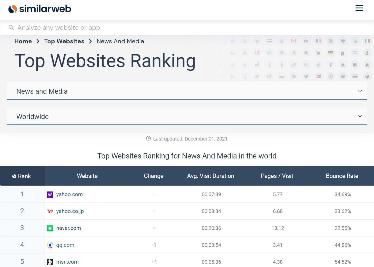The height and width of the screenshot is (267, 374).
Task: Open Top Websites breadcrumb
Action: tap(64, 41)
